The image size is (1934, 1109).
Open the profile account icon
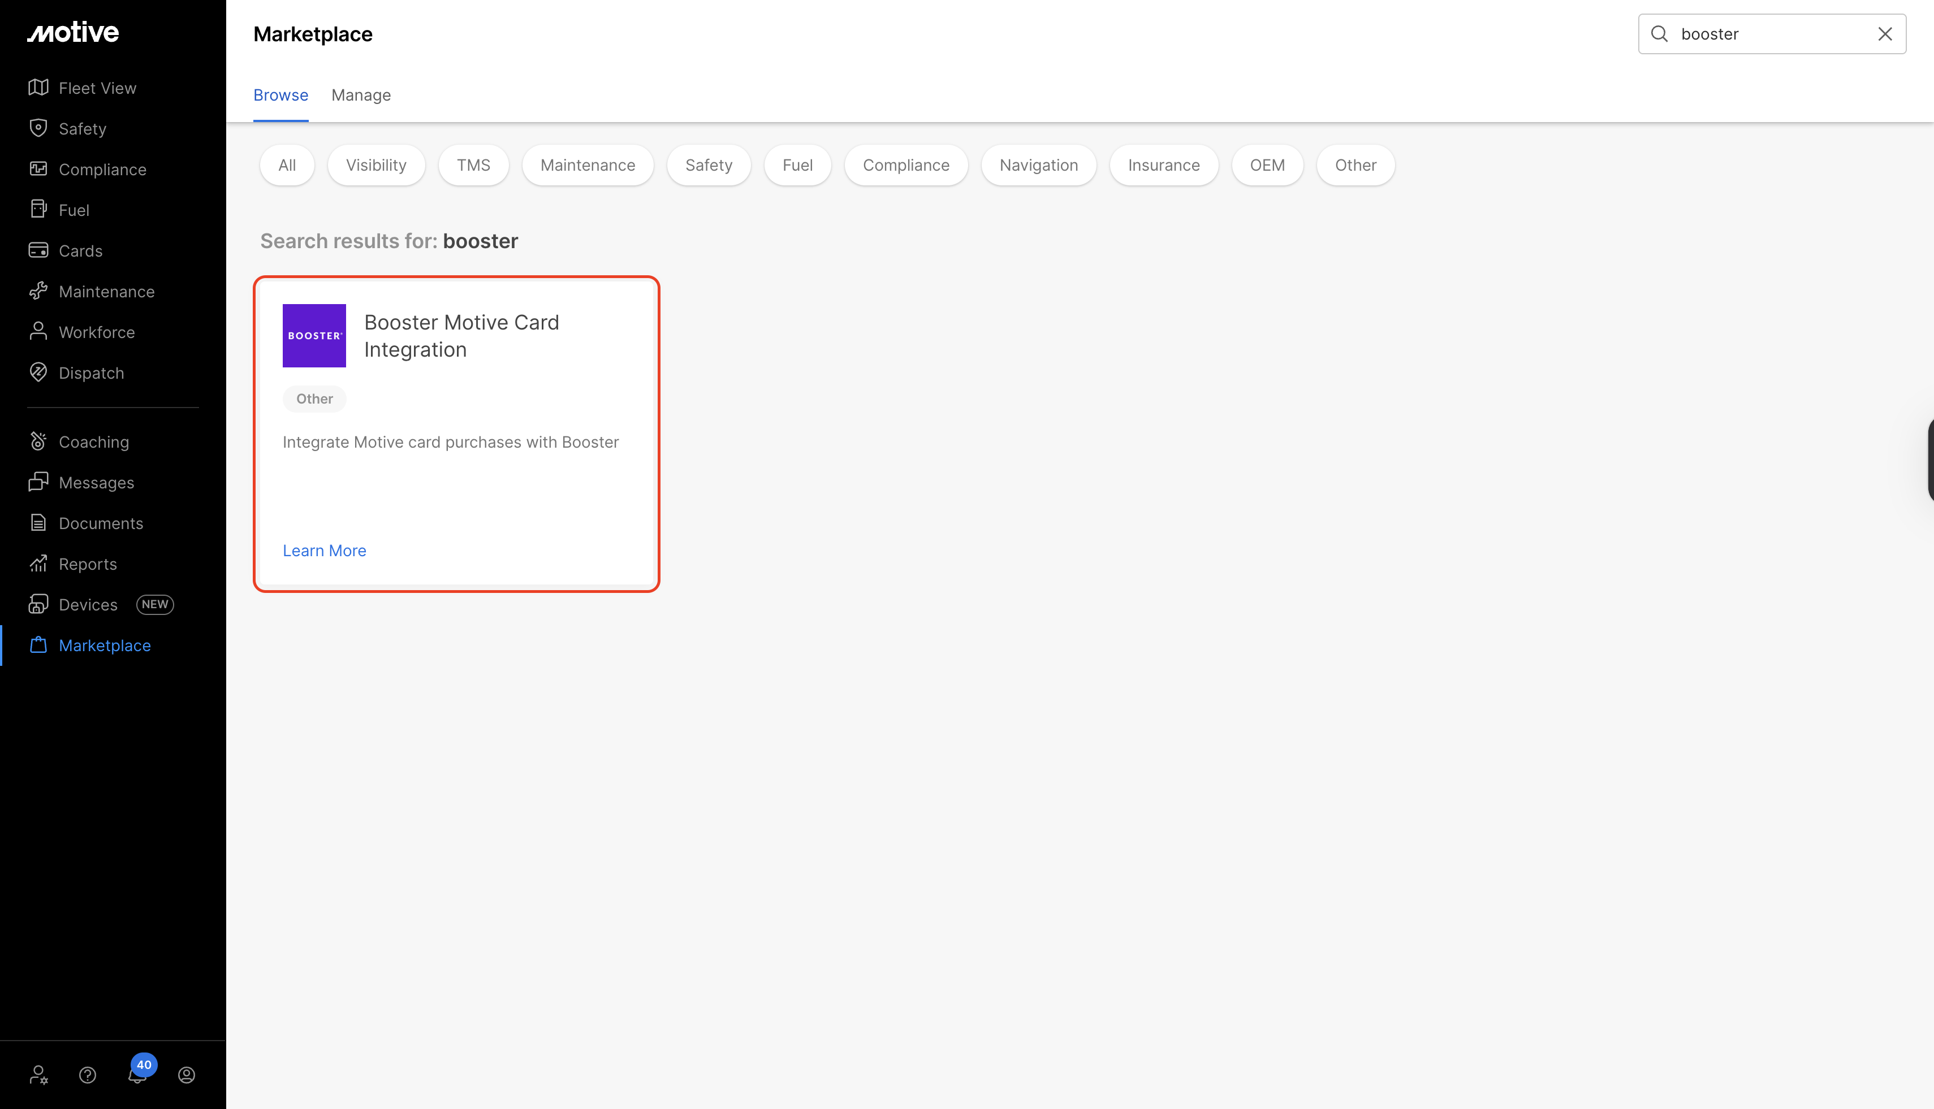(x=187, y=1075)
